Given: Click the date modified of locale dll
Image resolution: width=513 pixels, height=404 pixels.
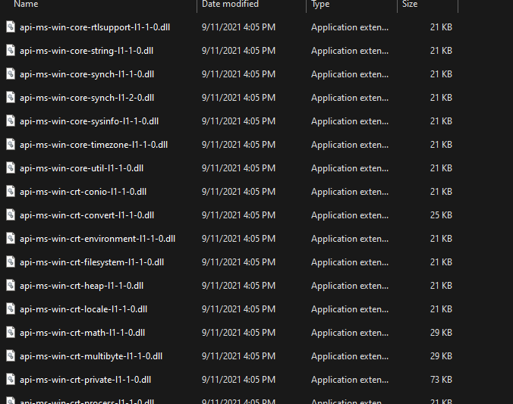Looking at the screenshot, I should pyautogui.click(x=238, y=309).
